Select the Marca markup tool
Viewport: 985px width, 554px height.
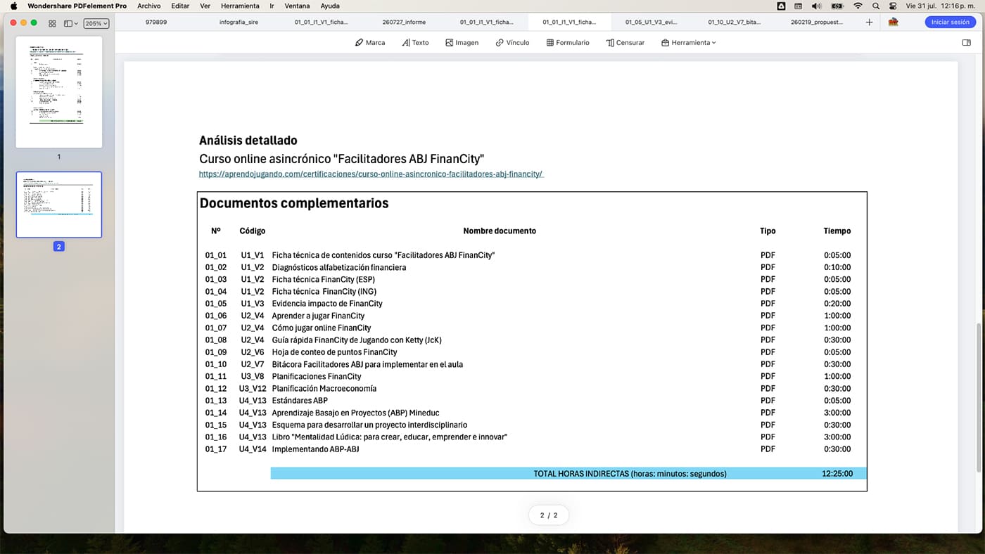(370, 43)
